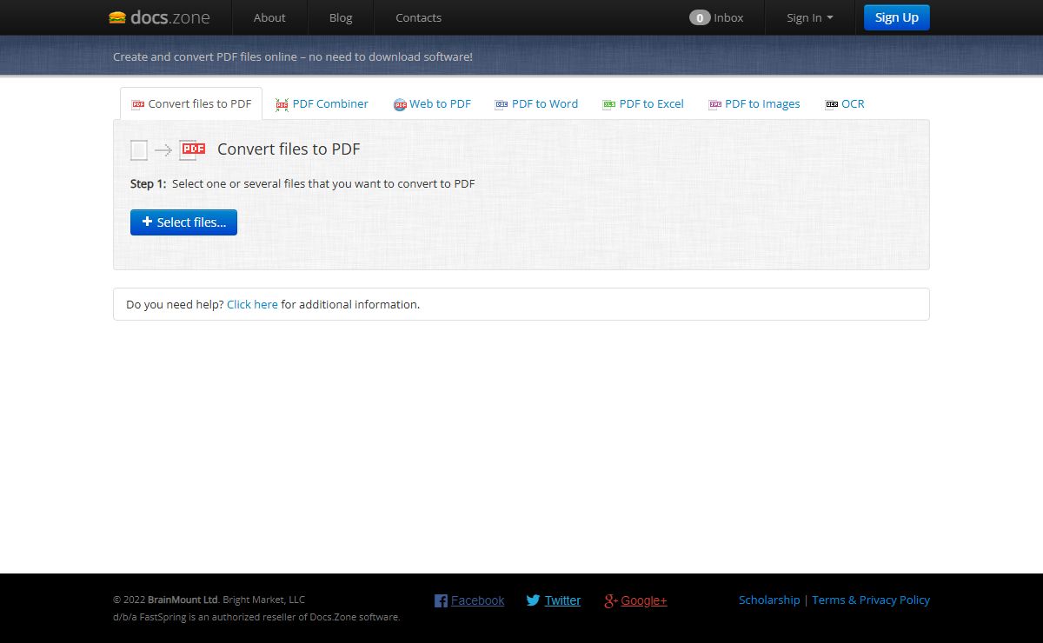Click the blank document icon beside heading

139,150
